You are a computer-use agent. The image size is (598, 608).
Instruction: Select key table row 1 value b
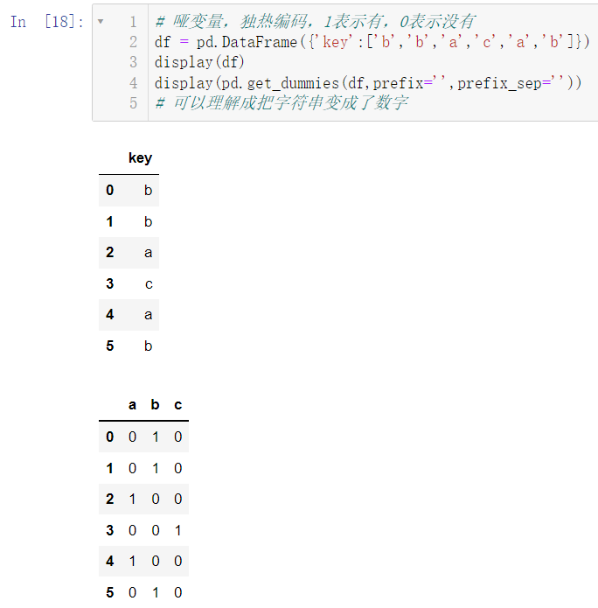148,222
